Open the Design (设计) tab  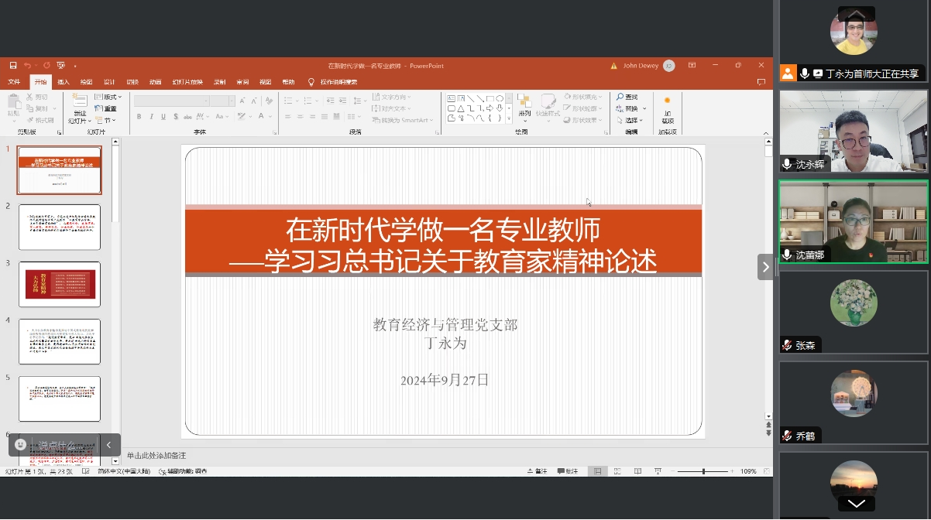coord(109,82)
